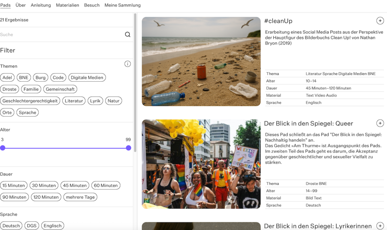The width and height of the screenshot is (387, 230).
Task: Click the 21 Ergebnisse count text
Action: 14,20
